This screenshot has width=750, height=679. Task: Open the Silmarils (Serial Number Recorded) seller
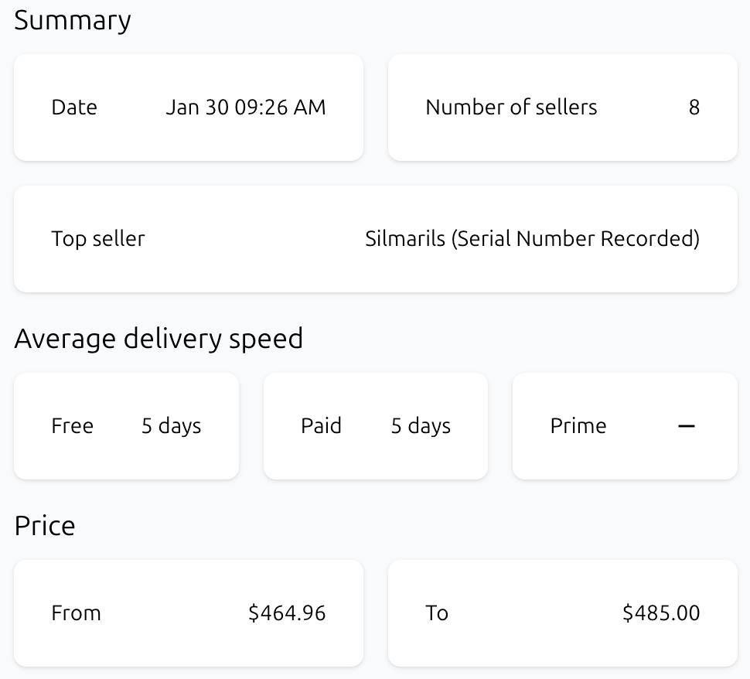coord(532,239)
